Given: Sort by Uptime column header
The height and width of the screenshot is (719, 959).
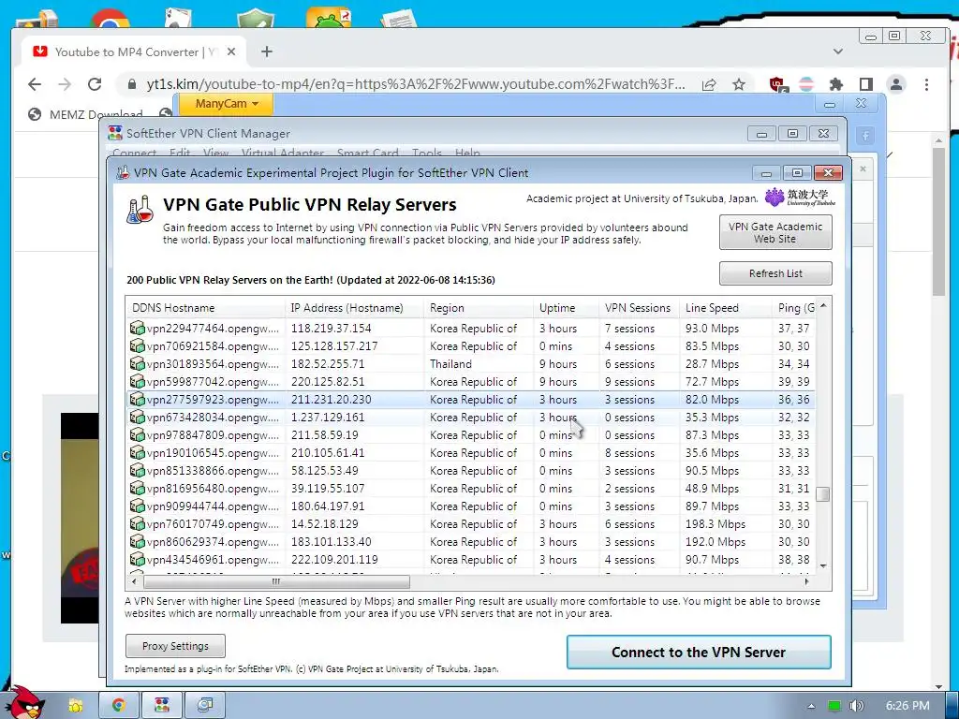Looking at the screenshot, I should [567, 308].
